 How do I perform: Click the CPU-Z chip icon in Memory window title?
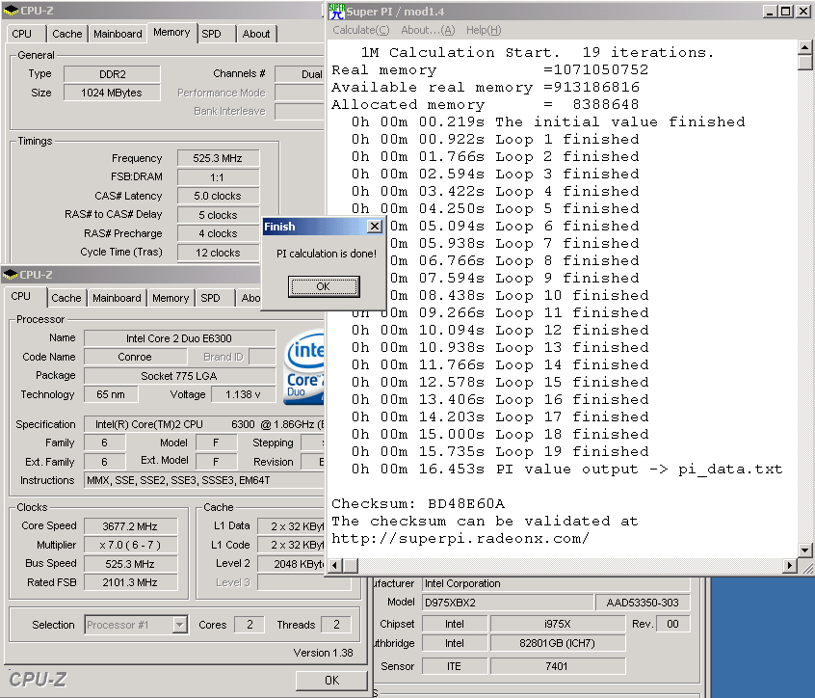11,11
